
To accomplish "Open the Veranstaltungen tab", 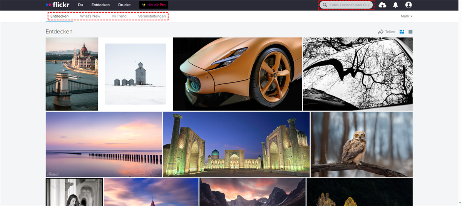I will [152, 16].
